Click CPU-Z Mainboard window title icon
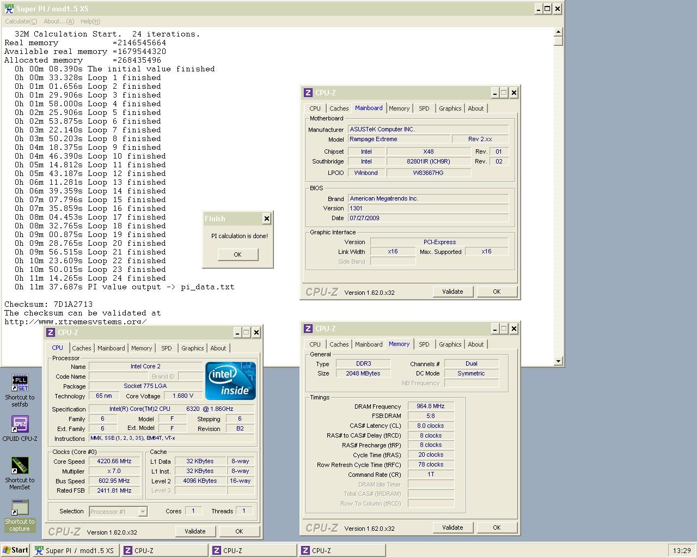Viewport: 697px width, 558px height. click(308, 93)
